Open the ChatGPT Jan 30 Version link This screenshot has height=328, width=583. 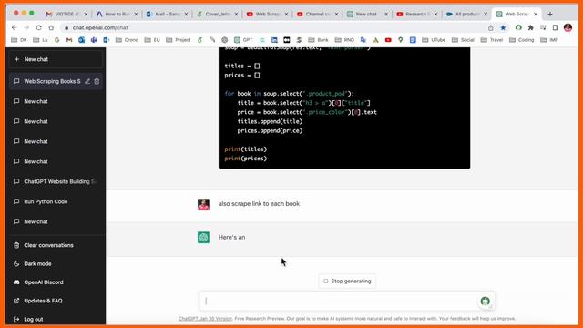point(205,319)
